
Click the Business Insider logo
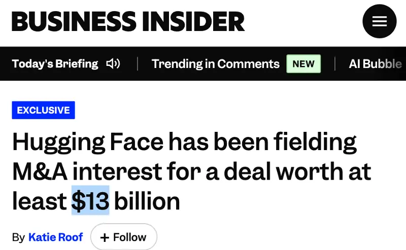(x=128, y=21)
